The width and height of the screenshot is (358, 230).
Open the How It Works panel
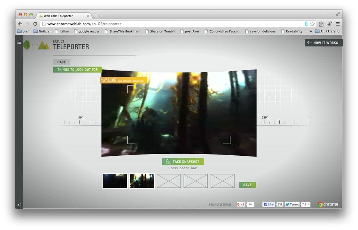click(x=323, y=43)
